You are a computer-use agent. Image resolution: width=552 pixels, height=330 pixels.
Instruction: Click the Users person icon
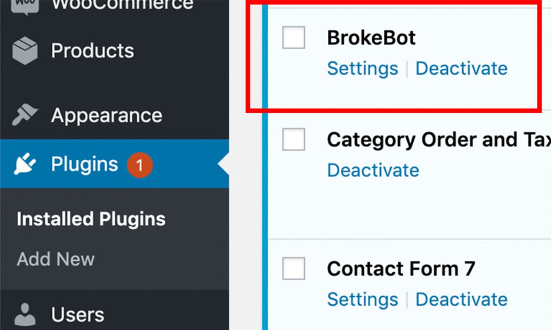click(25, 313)
